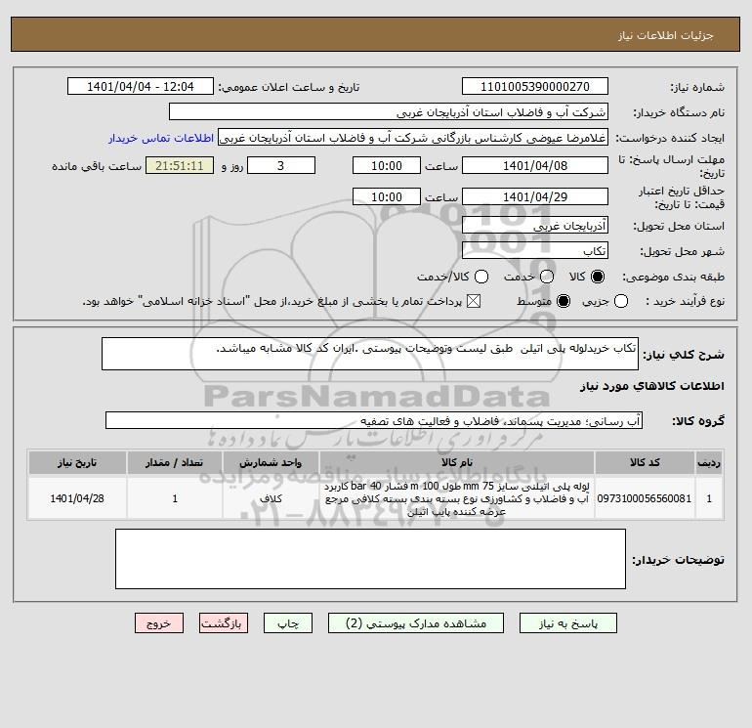
Task: Click the days remaining field showing 3
Action: point(281,165)
